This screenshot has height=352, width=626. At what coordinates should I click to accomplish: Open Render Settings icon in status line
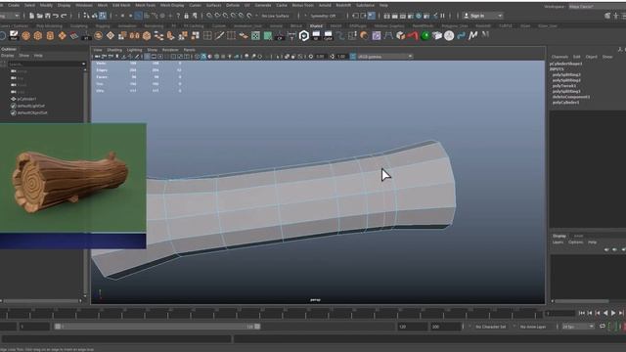411,16
